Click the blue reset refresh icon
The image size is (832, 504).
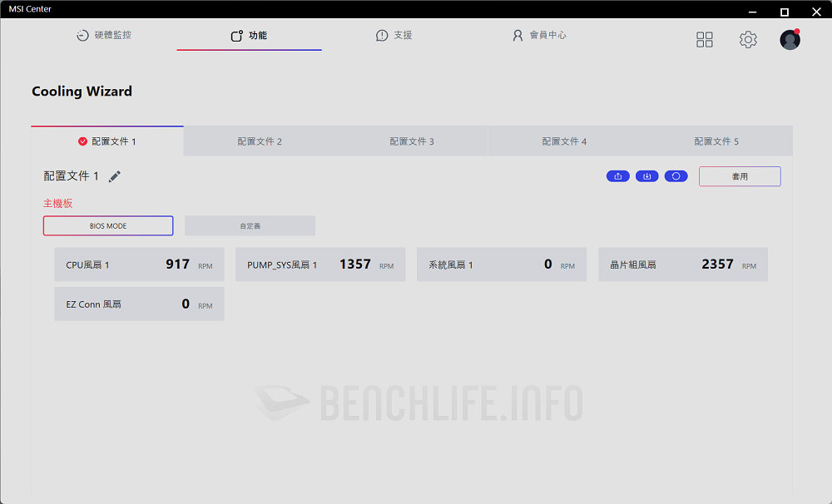pos(676,176)
